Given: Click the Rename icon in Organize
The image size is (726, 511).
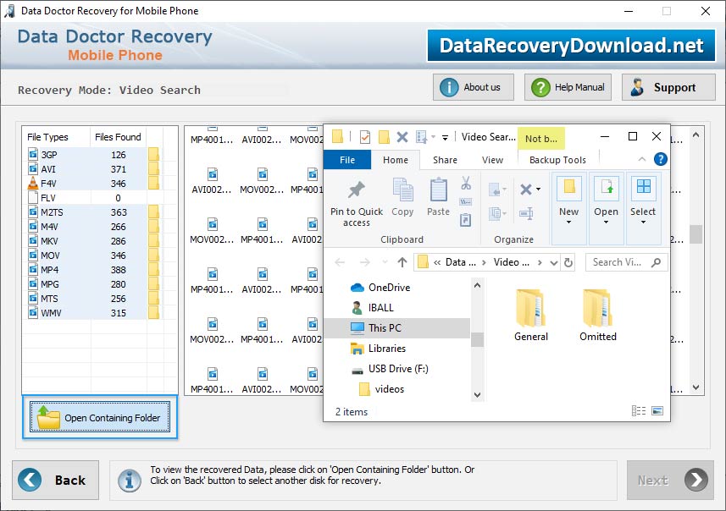Looking at the screenshot, I should point(526,213).
